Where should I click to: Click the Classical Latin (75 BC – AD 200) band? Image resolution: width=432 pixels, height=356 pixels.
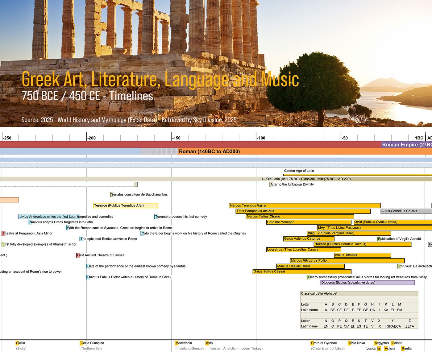coord(326,179)
